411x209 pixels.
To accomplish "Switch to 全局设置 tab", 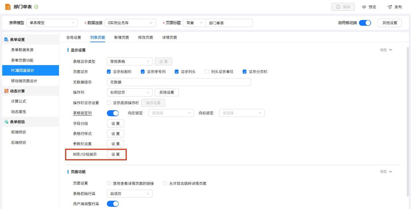I will click(x=74, y=37).
